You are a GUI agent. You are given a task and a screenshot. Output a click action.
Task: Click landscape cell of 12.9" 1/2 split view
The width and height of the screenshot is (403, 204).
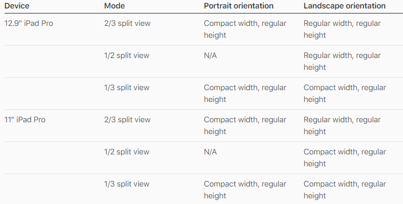coord(342,61)
